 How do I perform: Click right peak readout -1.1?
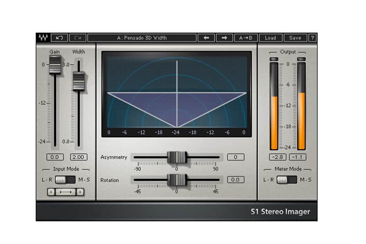297,157
